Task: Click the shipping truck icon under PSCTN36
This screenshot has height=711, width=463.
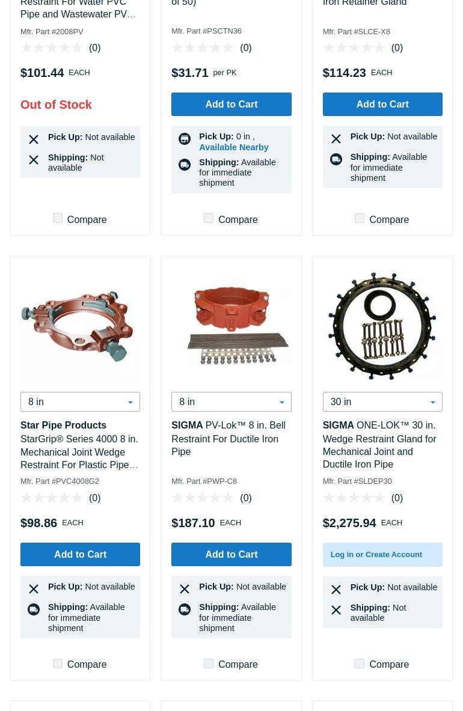Action: (185, 165)
